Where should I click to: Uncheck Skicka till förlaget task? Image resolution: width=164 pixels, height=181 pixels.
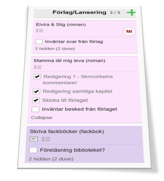36,100
